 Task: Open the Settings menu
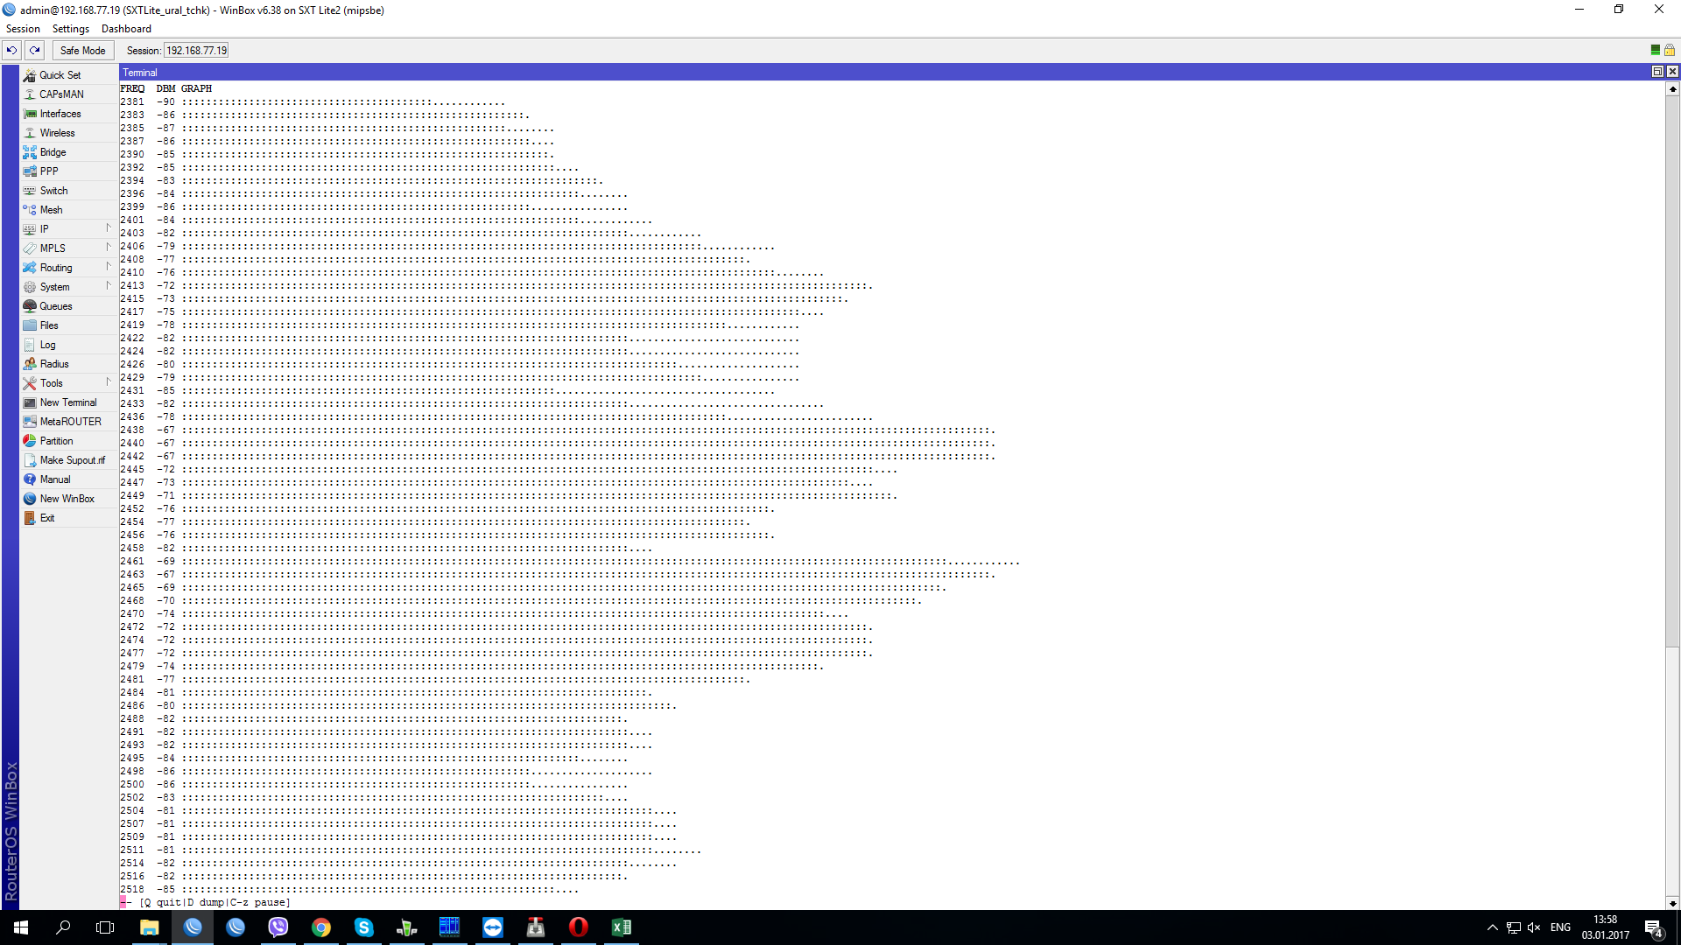pos(70,29)
